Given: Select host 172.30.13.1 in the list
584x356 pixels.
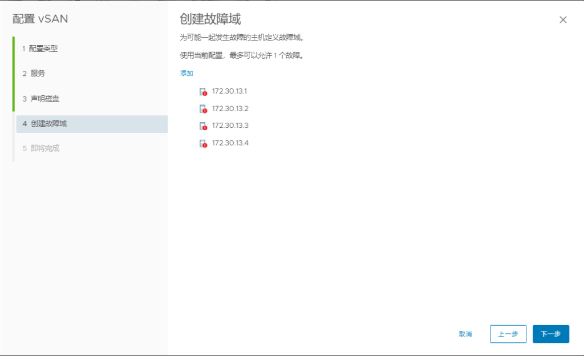Looking at the screenshot, I should pos(230,91).
